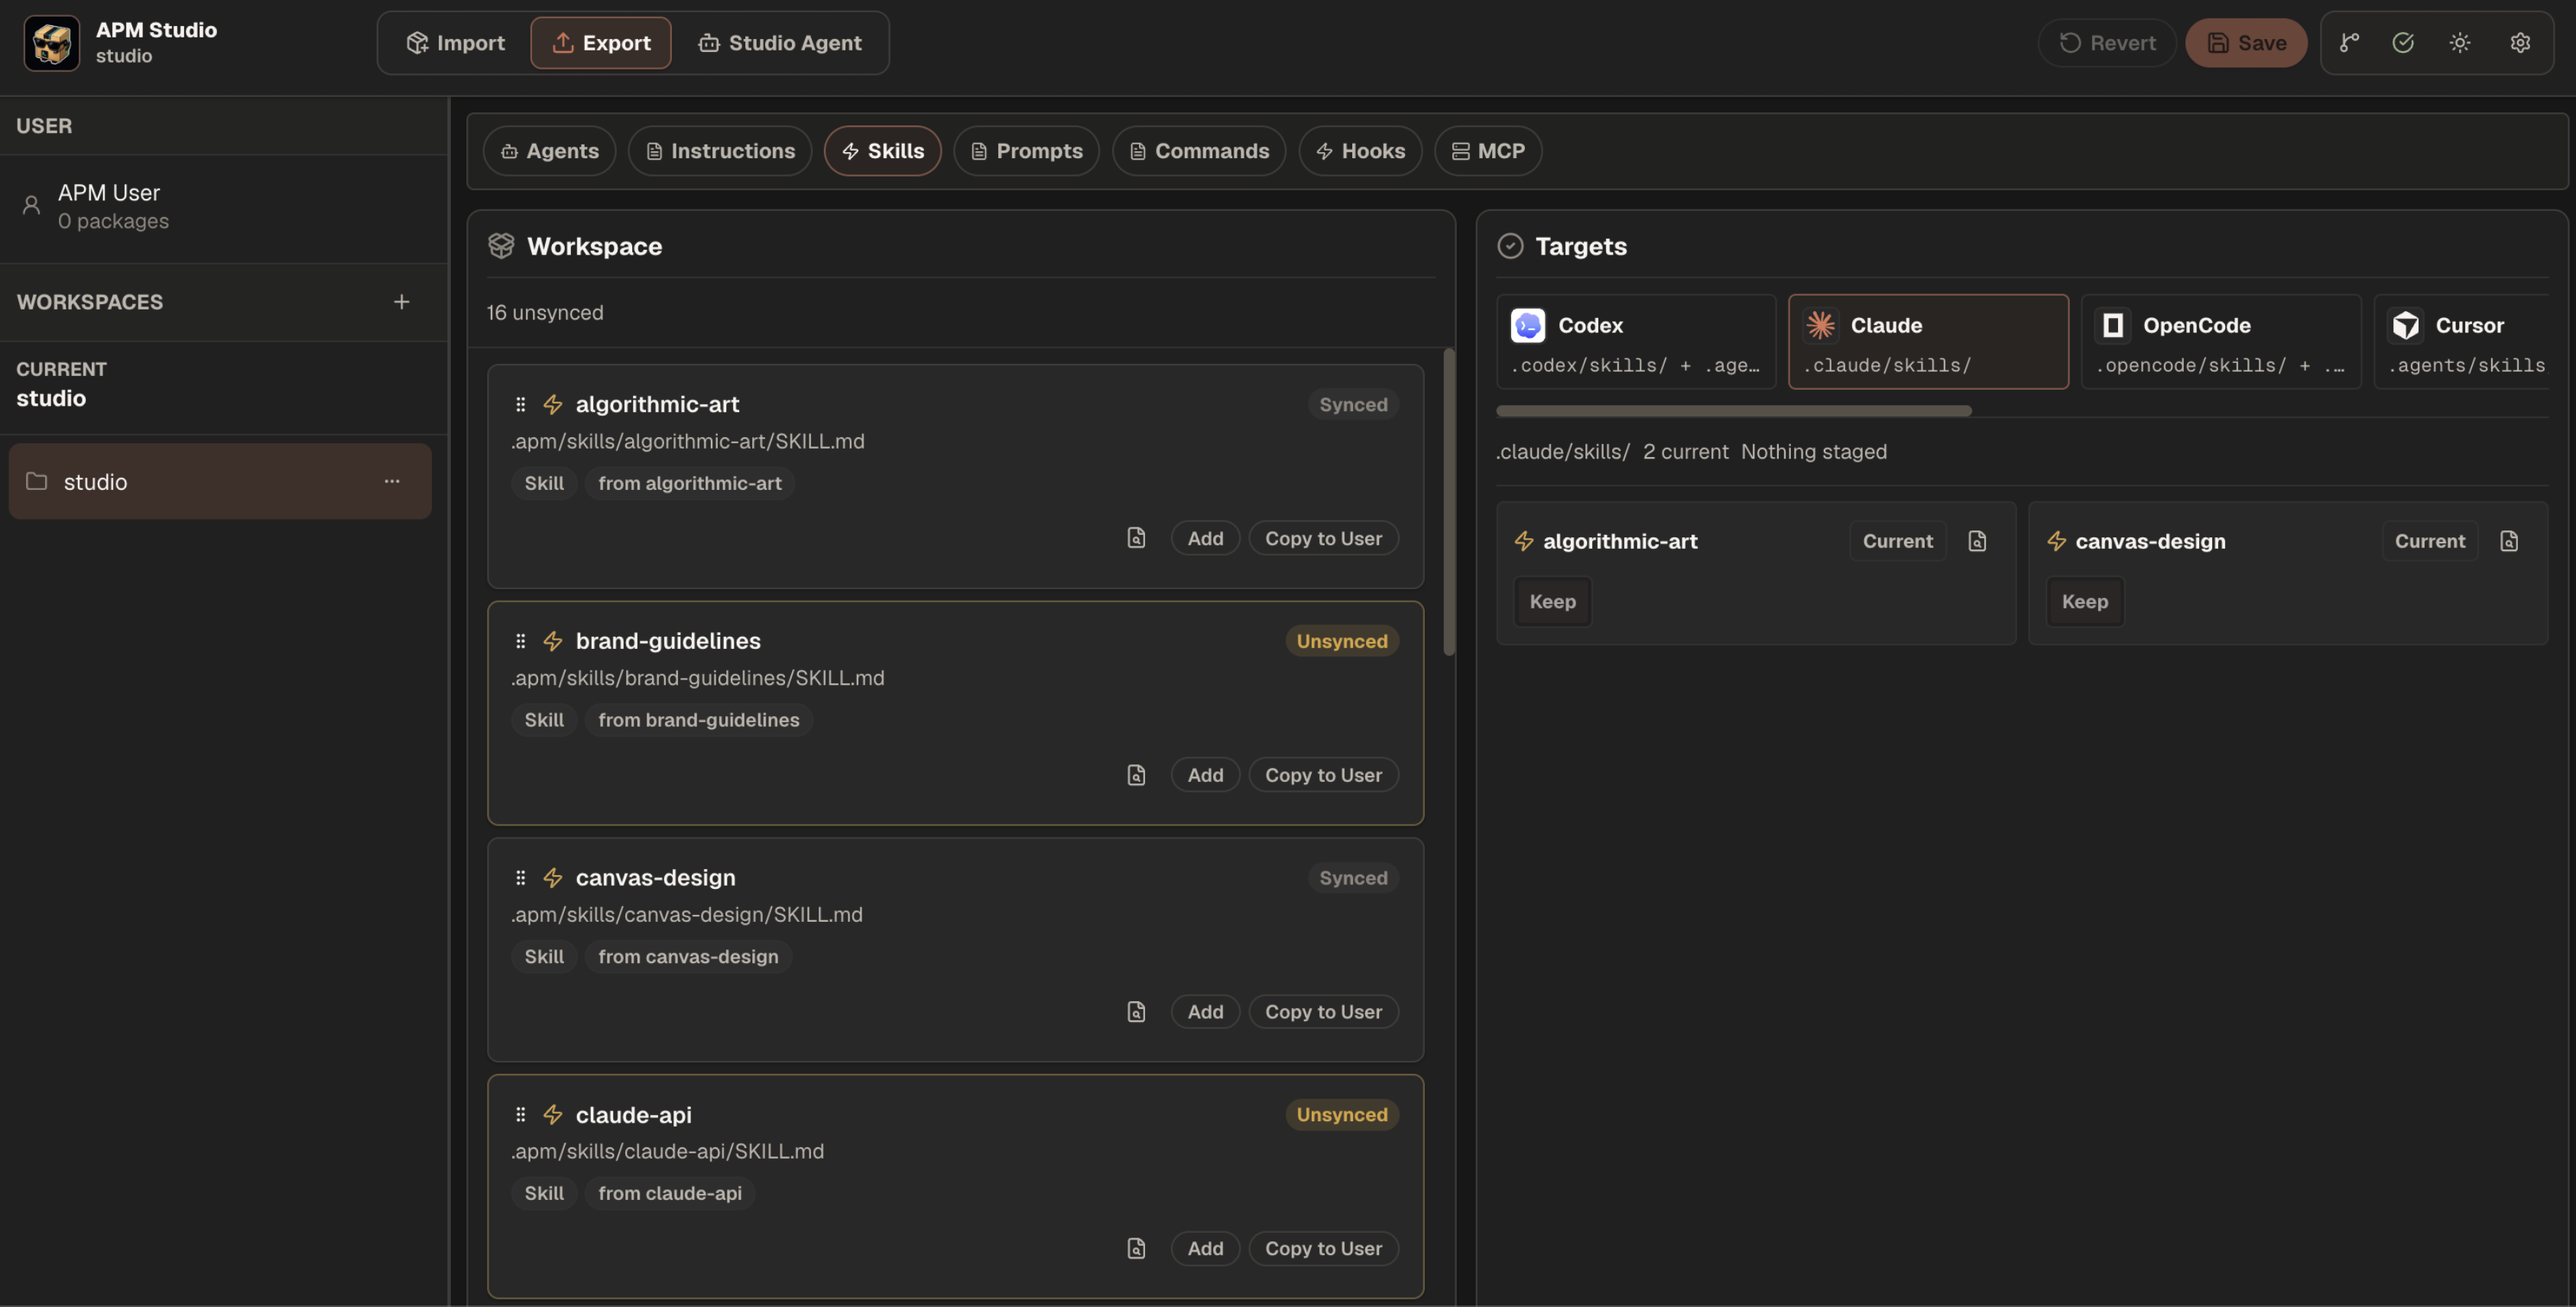Click the Revert button
2576x1307 pixels.
2106,43
